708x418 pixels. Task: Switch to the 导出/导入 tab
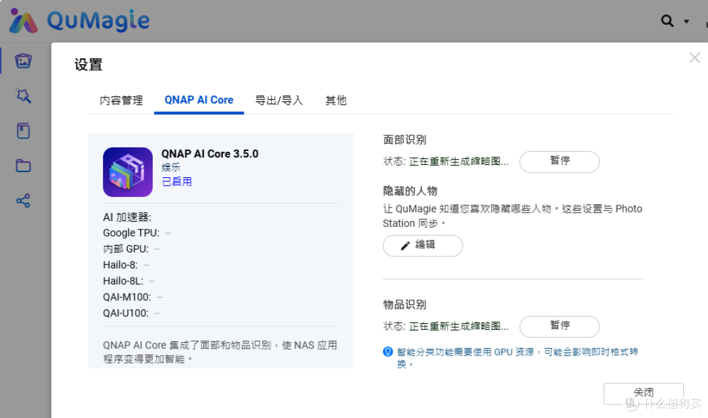(x=279, y=100)
